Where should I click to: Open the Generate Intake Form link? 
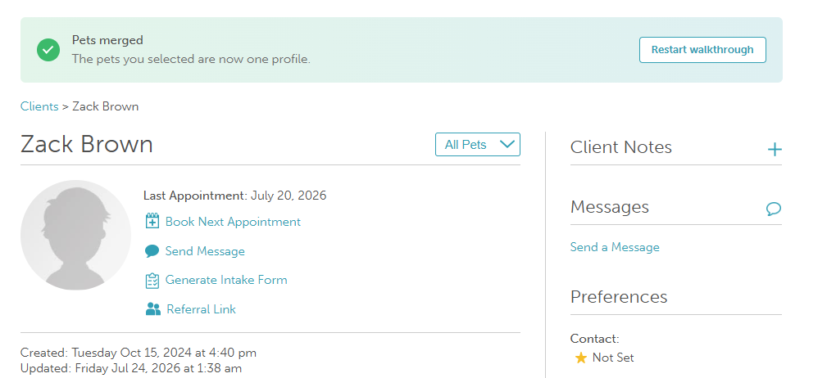[226, 280]
